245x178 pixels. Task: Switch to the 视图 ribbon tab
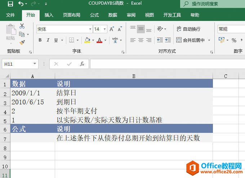click(x=150, y=15)
